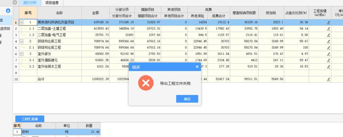Click 占造价比例(%) column header
Viewport: 343px width, 137px height.
[297, 13]
